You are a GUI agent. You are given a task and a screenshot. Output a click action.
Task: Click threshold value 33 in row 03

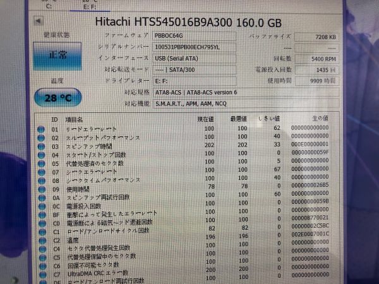click(277, 145)
